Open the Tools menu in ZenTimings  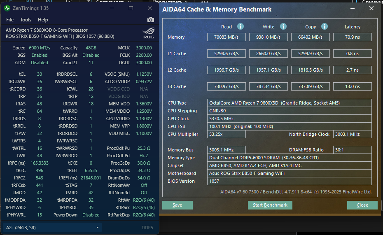point(26,20)
